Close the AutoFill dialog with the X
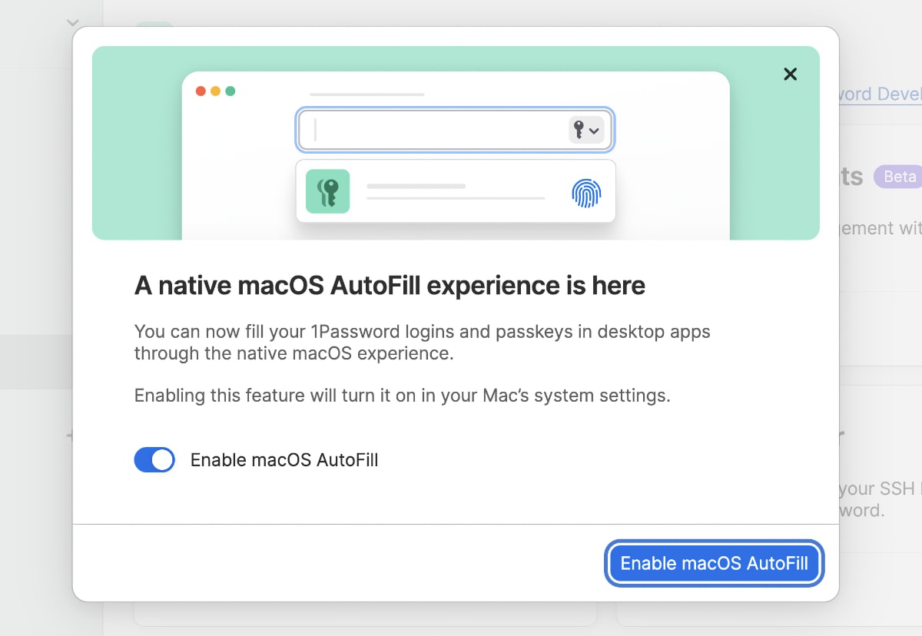The image size is (922, 636). [x=790, y=74]
